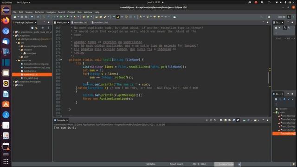Click the New Java Package toolbar icon
Viewport: 297px width, 167px height.
(x=84, y=17)
